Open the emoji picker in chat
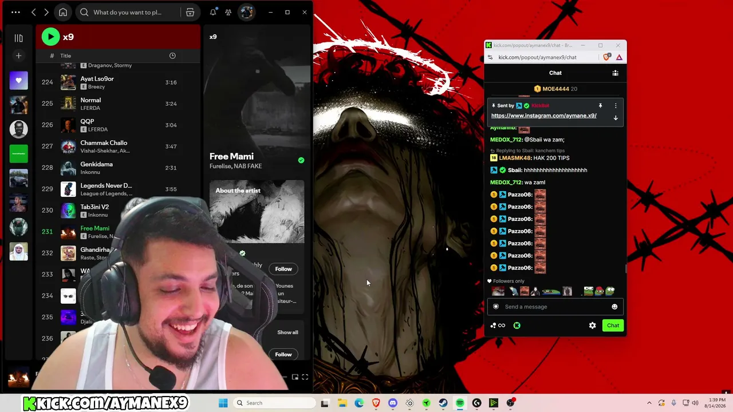The width and height of the screenshot is (733, 412). [x=614, y=307]
